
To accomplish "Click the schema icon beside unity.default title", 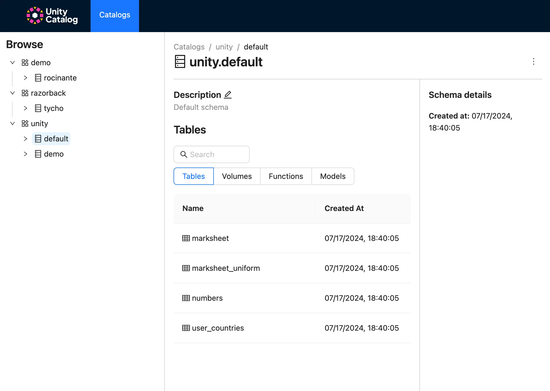I will (x=179, y=62).
